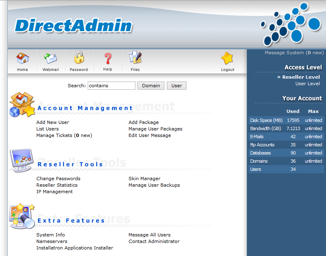The height and width of the screenshot is (256, 326).
Task: Open Edit User Message
Action: [149, 135]
